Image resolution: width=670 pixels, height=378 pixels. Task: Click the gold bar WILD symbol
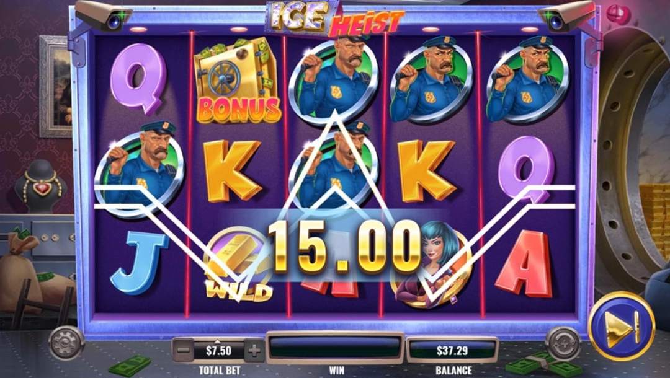238,265
